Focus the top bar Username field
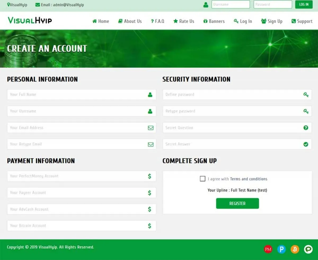This screenshot has height=260, width=318. coord(231,5)
